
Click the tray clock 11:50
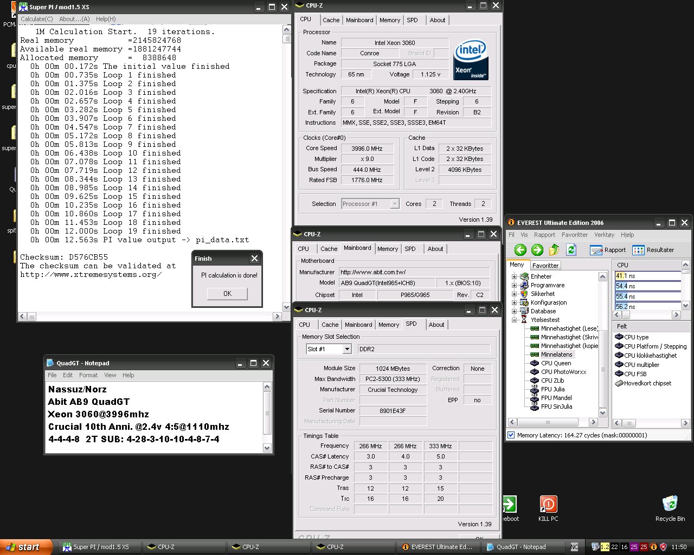pyautogui.click(x=679, y=547)
